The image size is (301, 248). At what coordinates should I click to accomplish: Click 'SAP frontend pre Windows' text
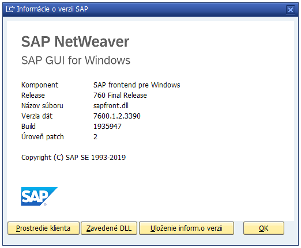coord(137,85)
